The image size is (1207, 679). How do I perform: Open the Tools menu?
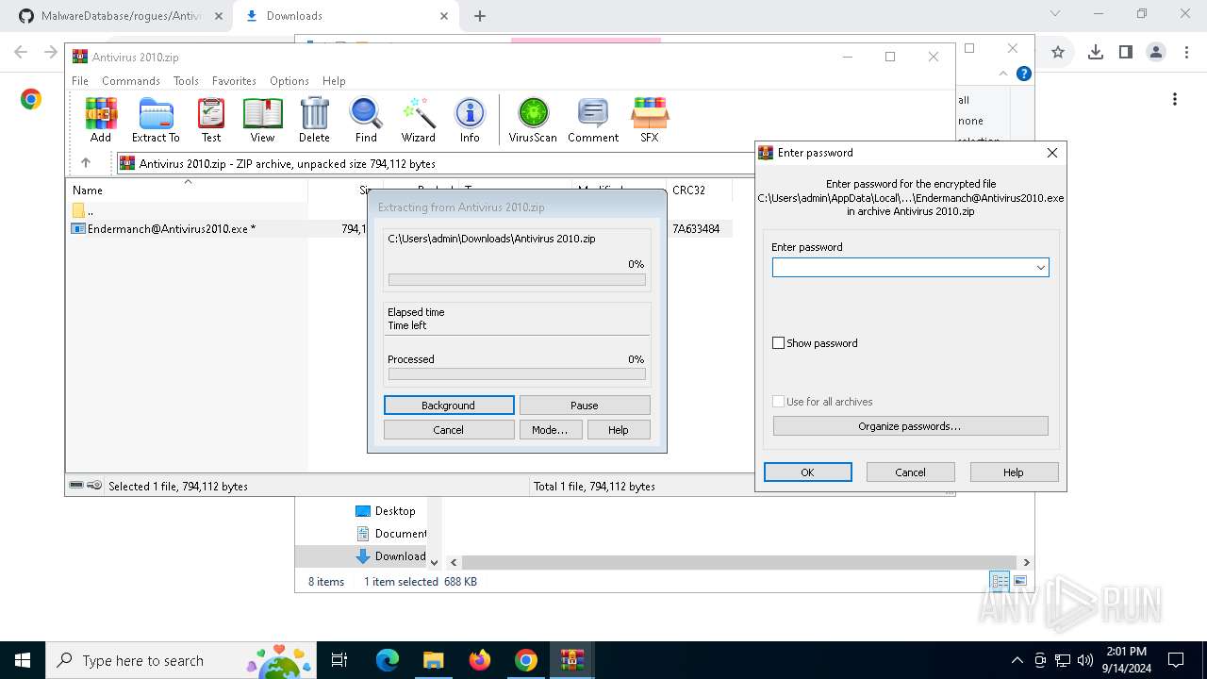point(186,81)
